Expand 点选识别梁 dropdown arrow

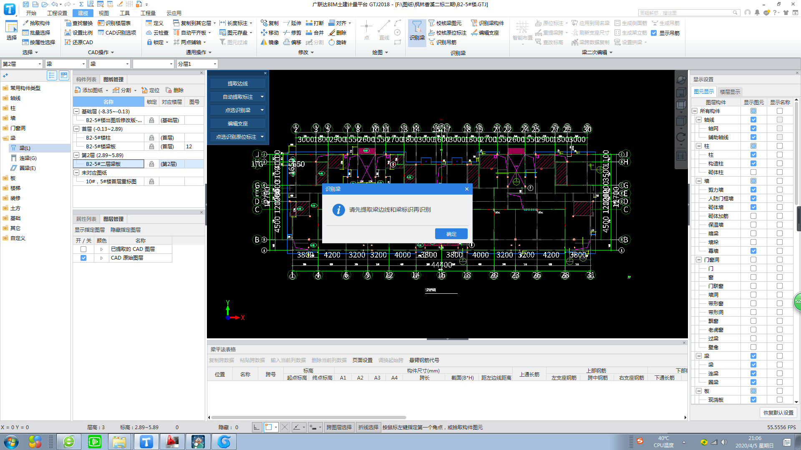click(262, 110)
